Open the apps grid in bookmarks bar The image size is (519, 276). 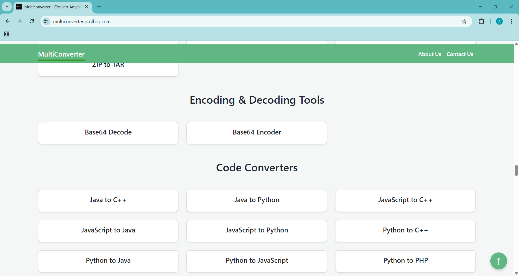tap(7, 34)
